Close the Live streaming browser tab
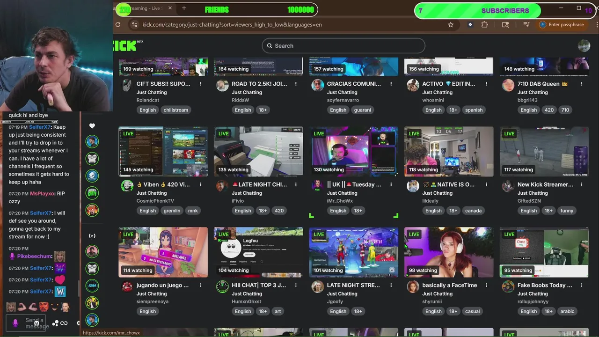Image resolution: width=599 pixels, height=337 pixels. [170, 8]
